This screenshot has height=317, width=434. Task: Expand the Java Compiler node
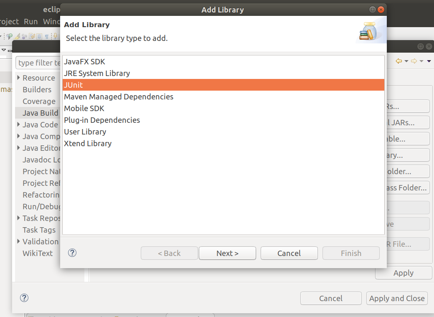click(18, 136)
